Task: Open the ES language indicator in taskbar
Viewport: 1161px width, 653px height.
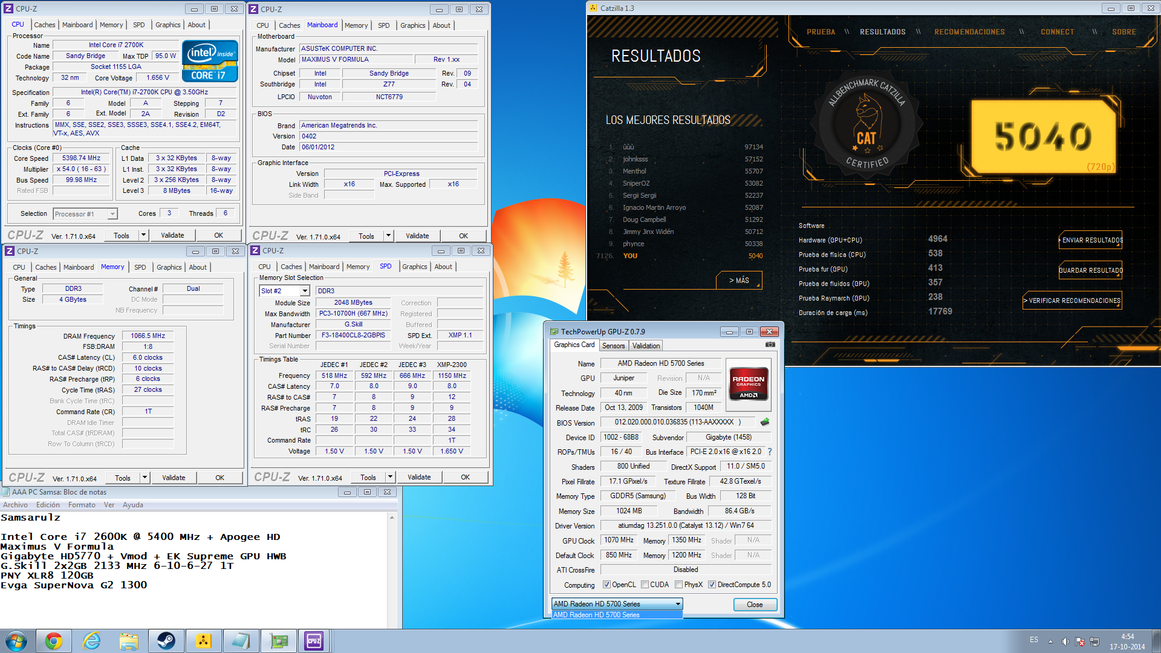Action: [x=1034, y=640]
